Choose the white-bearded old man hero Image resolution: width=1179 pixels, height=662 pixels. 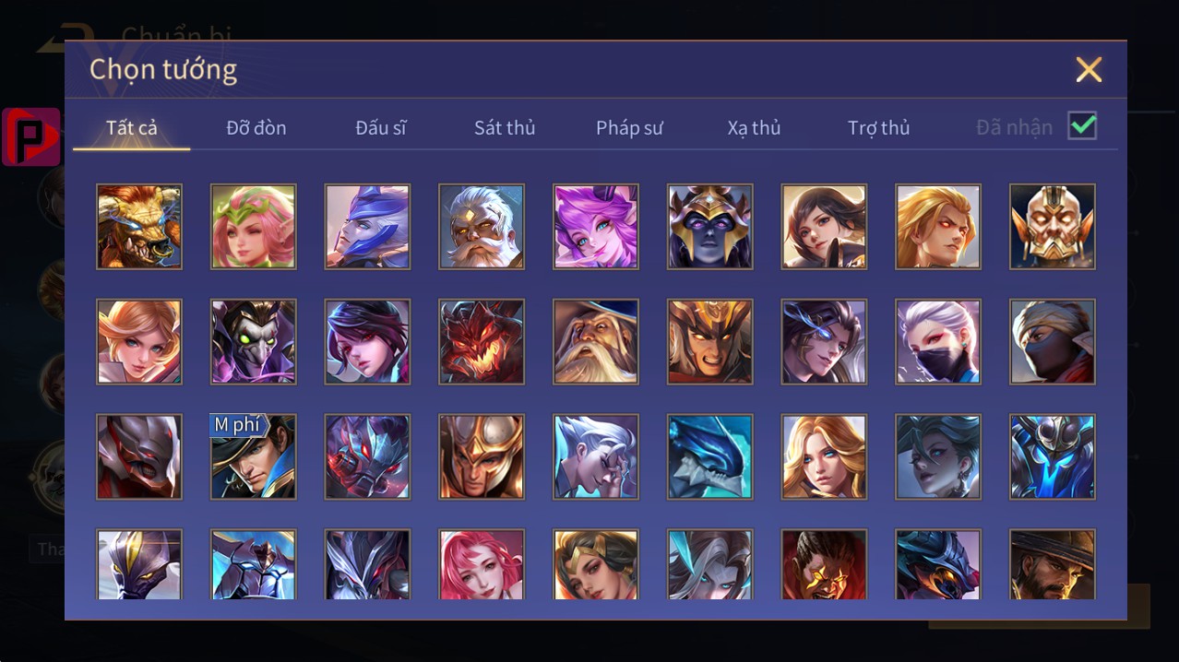(482, 227)
